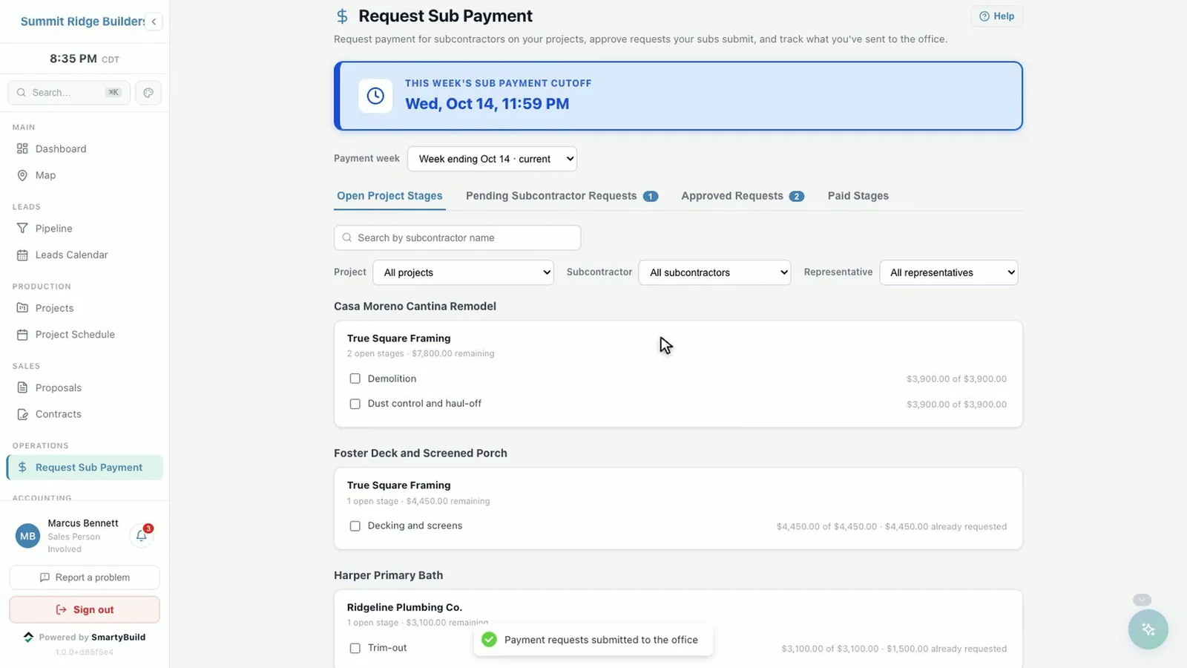Sign out of the account
1187x668 pixels.
tap(85, 610)
